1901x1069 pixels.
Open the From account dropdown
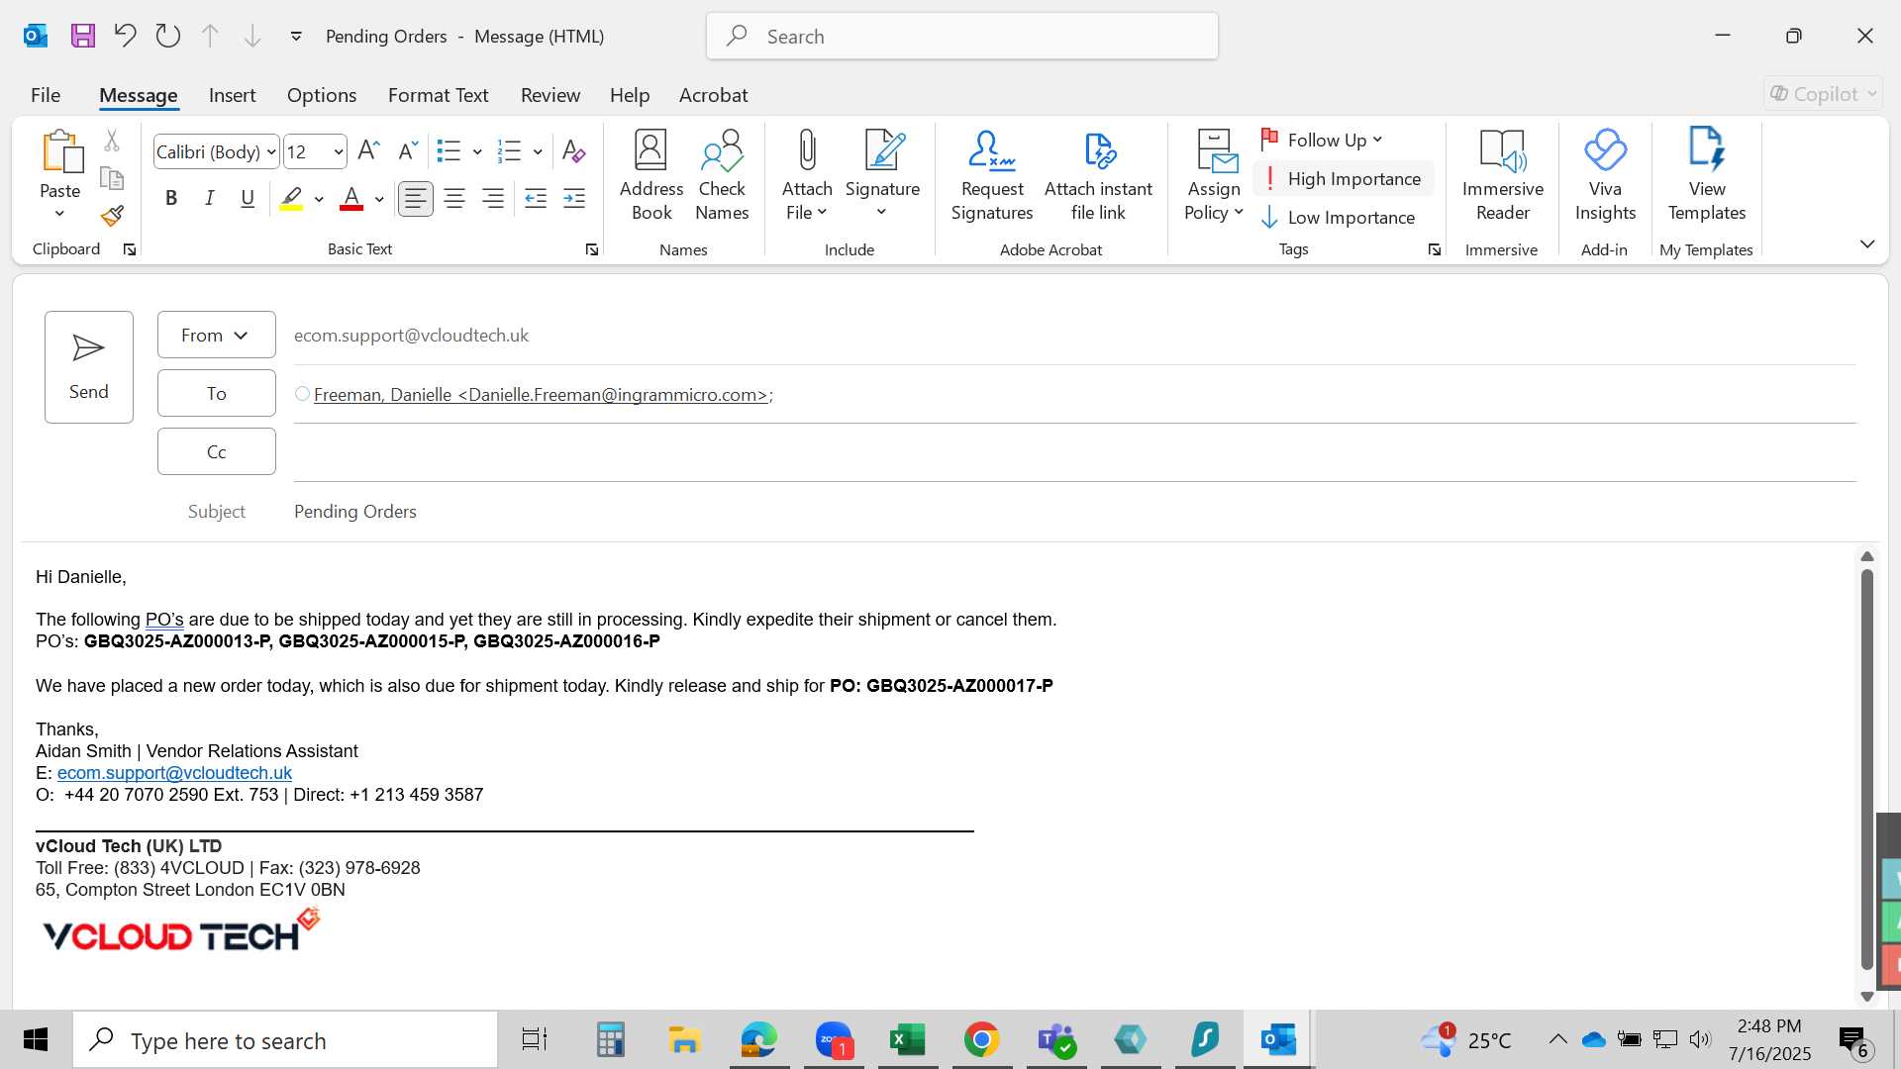click(217, 335)
